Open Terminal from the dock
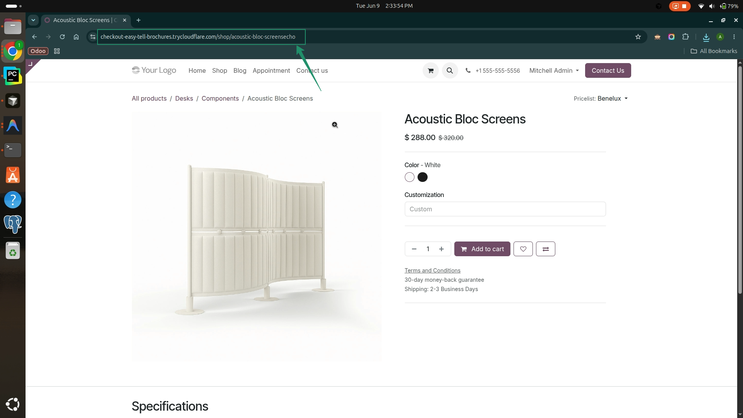Image resolution: width=743 pixels, height=418 pixels. (x=13, y=150)
